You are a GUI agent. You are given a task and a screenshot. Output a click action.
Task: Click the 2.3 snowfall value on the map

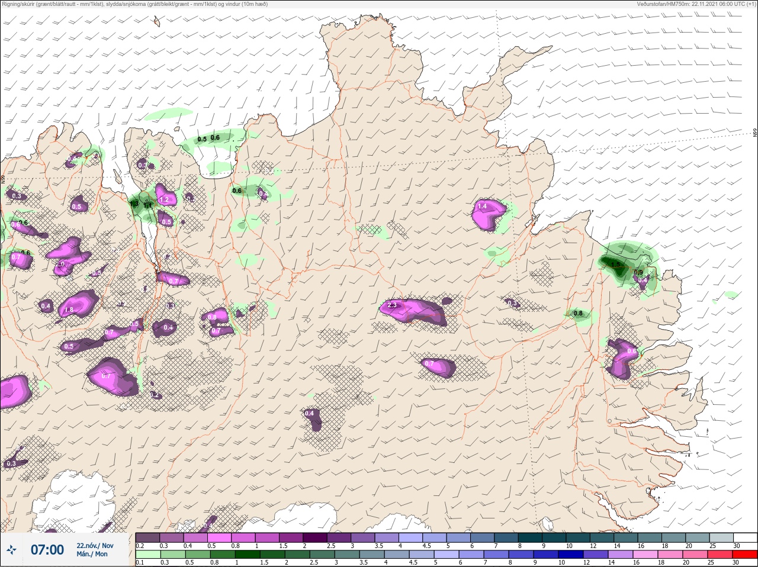tap(392, 305)
